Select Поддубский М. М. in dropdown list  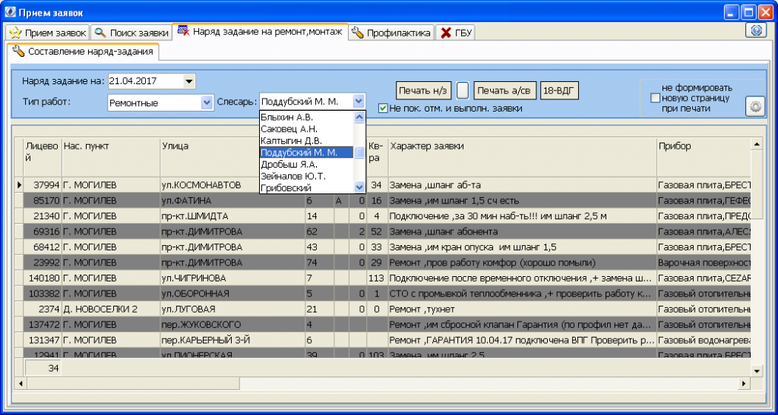[x=306, y=152]
